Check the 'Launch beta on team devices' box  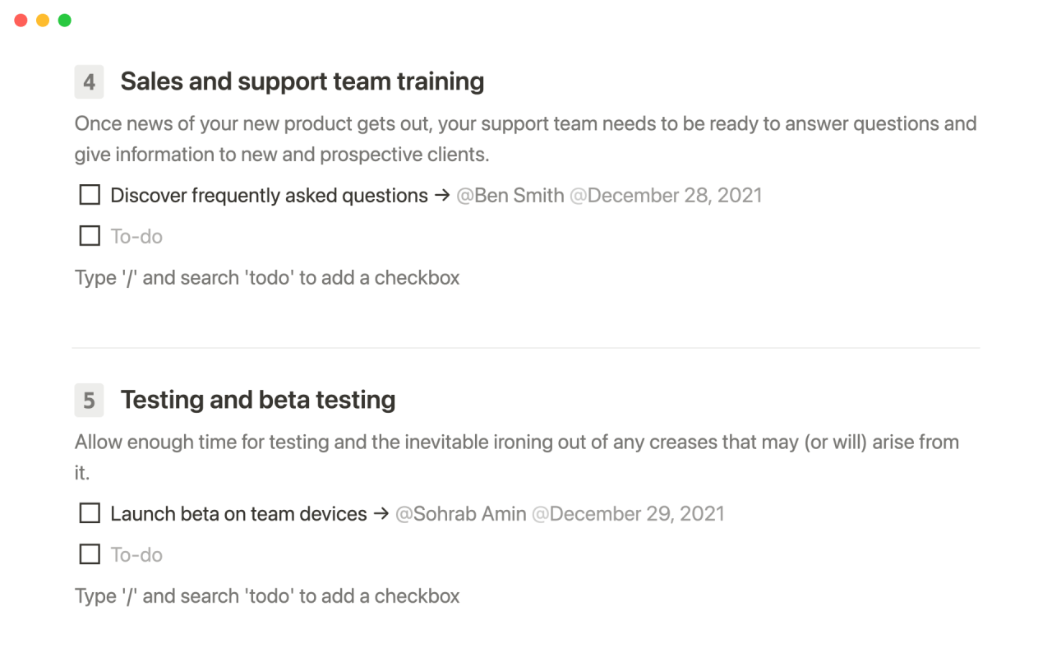coord(89,513)
